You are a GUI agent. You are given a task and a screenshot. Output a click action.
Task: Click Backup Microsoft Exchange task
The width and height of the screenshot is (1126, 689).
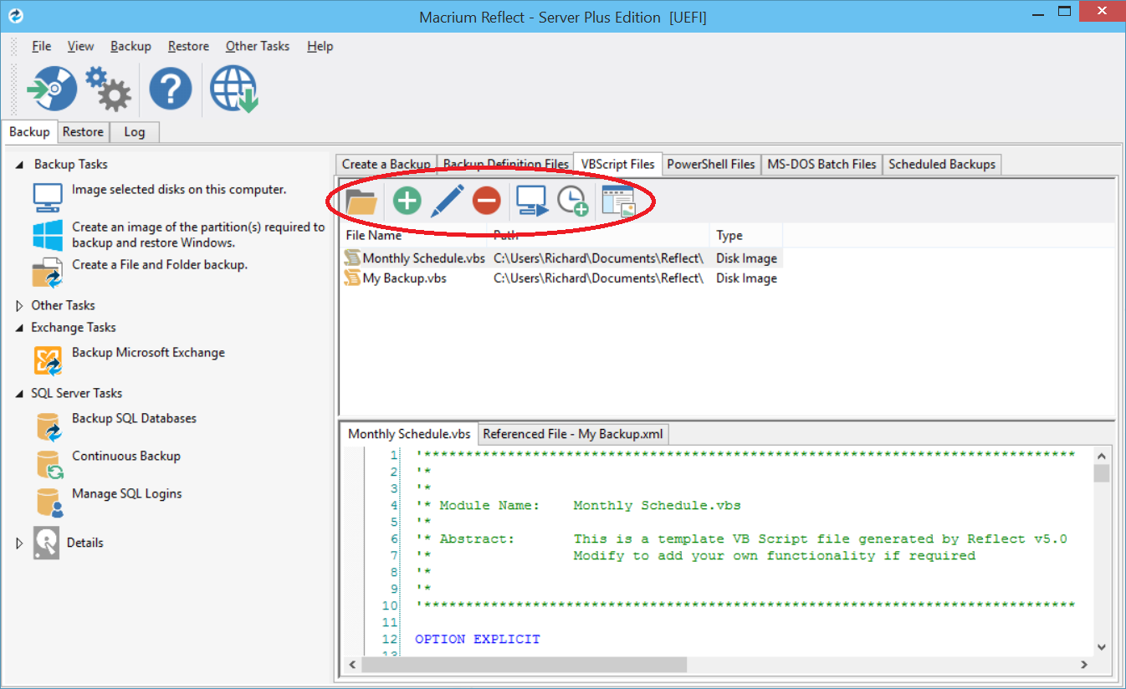click(148, 353)
